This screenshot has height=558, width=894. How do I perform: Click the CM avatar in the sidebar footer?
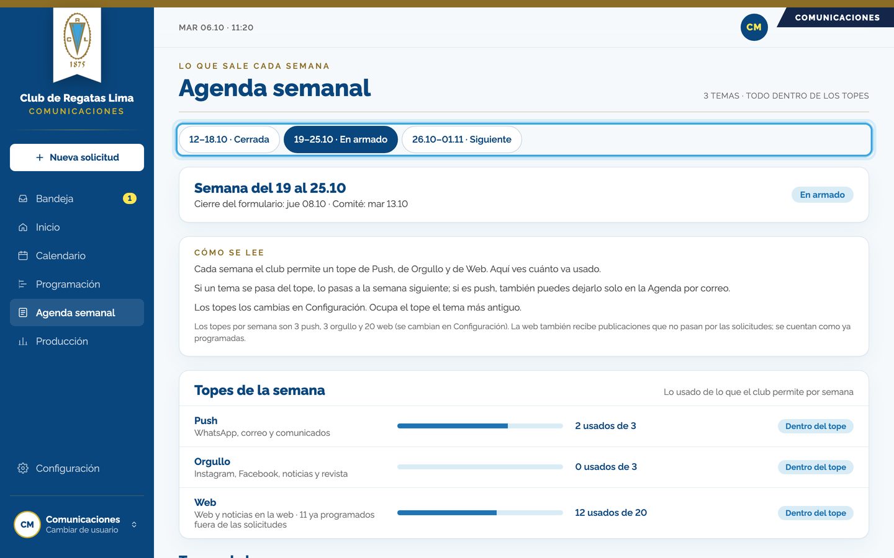tap(27, 525)
